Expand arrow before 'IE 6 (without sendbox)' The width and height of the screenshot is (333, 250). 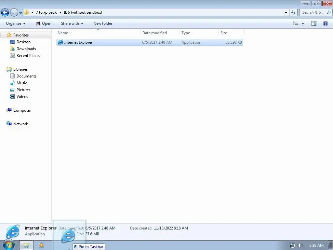pyautogui.click(x=60, y=12)
